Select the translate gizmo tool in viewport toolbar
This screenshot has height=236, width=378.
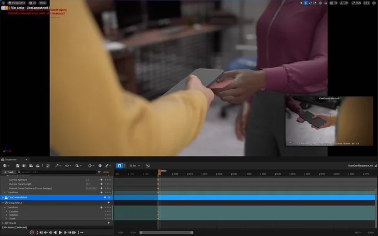(x=306, y=3)
